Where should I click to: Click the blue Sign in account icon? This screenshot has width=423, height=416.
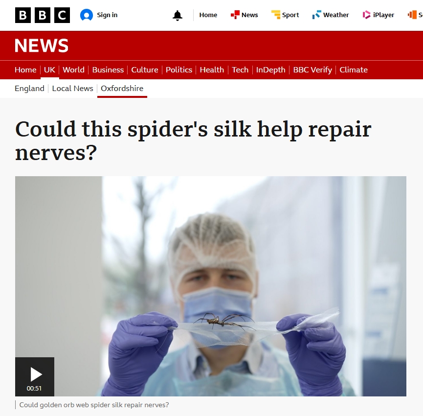[87, 15]
